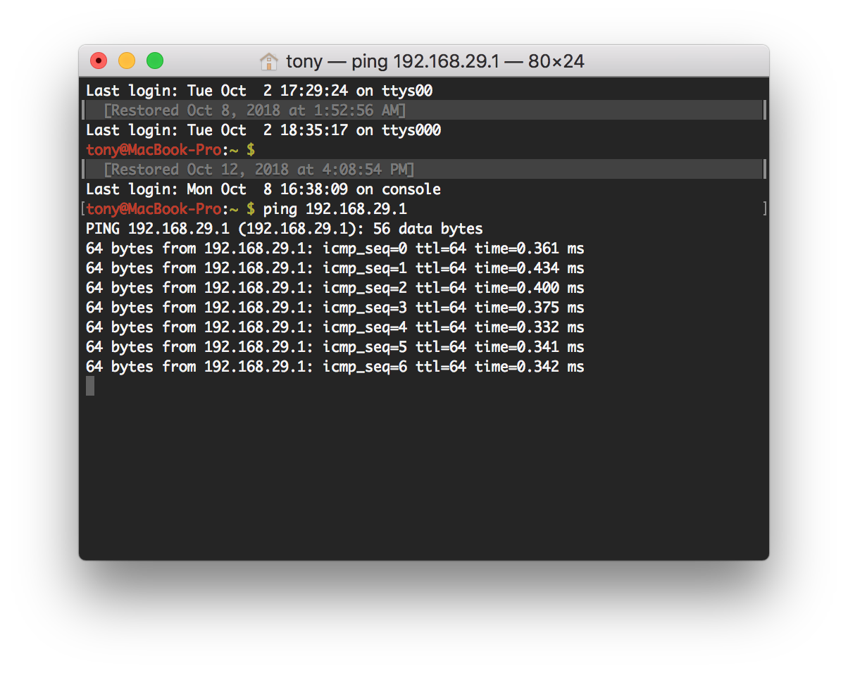Click the right bracket mark on ping command line
Screen dimensions: 848x673
(764, 209)
